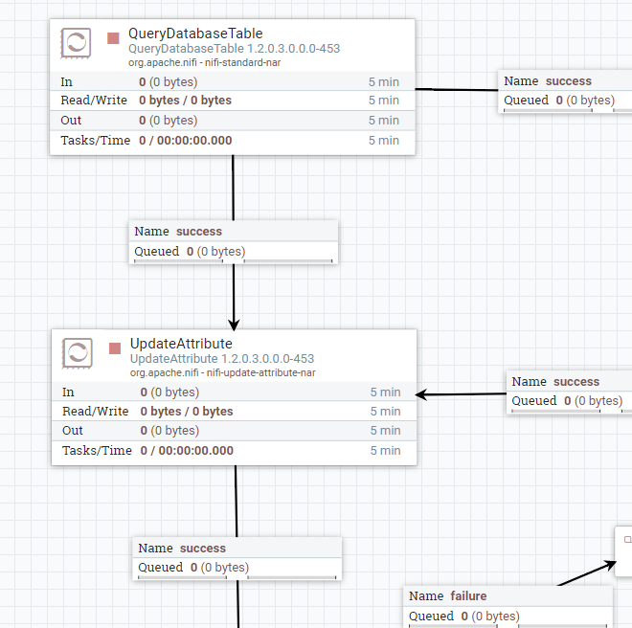Click the Out row of UpdateAttribute
This screenshot has height=628, width=632.
pos(234,431)
